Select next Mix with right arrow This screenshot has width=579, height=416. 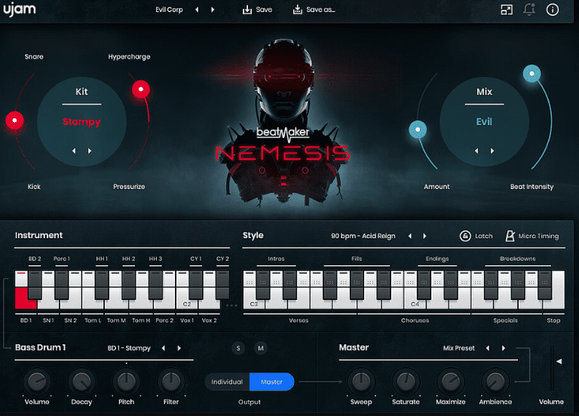pos(492,151)
